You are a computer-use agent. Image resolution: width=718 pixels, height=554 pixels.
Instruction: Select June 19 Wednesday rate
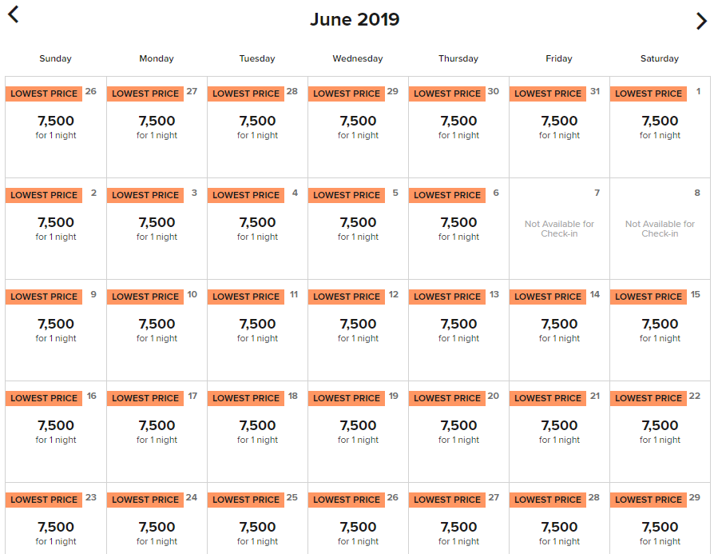point(358,432)
